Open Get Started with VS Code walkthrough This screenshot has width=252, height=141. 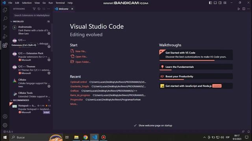196,55
